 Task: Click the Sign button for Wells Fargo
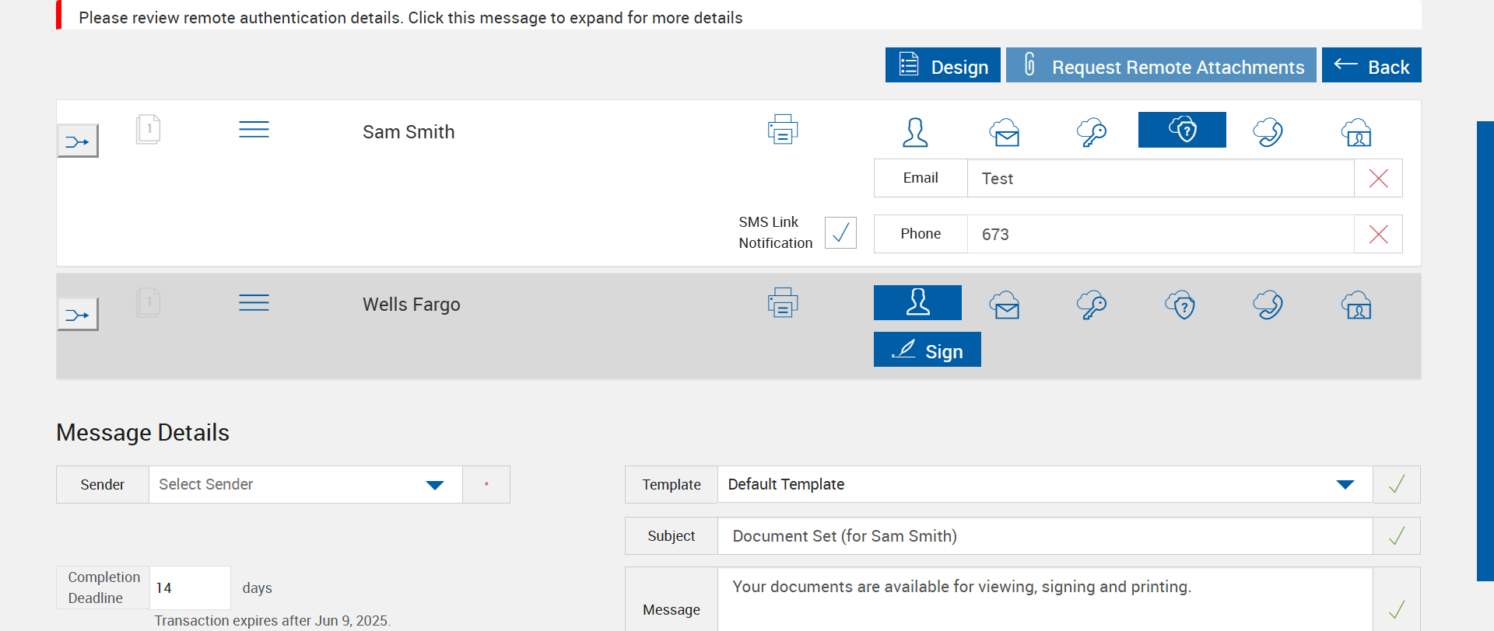pyautogui.click(x=927, y=350)
